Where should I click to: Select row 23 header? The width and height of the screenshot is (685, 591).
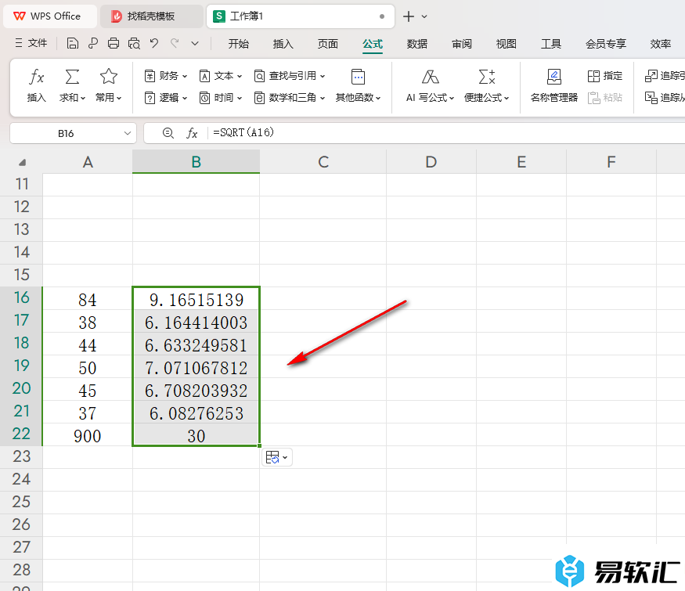21,457
